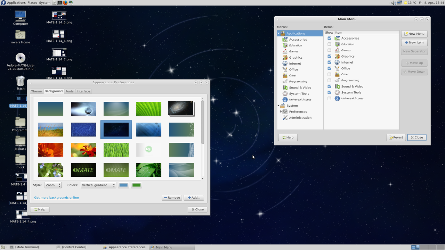The width and height of the screenshot is (445, 250).
Task: Uncheck the Internet item checkbox
Action: [329, 62]
